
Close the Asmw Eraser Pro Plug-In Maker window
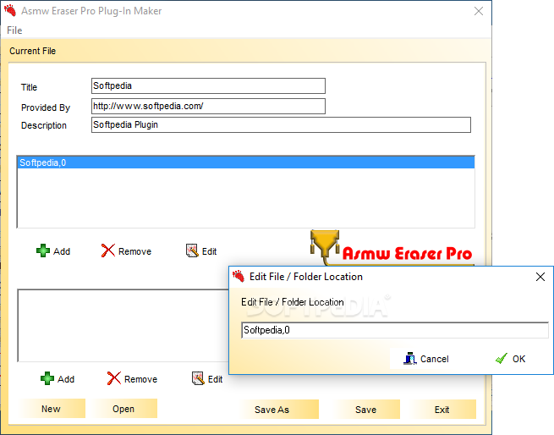[479, 11]
